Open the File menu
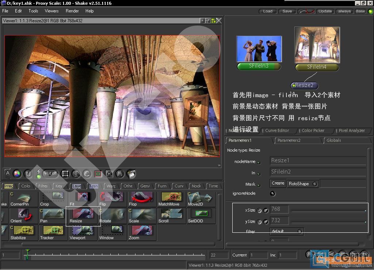Screen dimensions: 374x270 tap(5, 11)
